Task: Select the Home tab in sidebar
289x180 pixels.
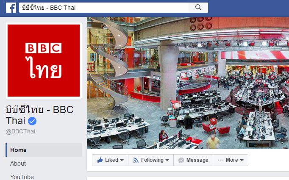Action: pyautogui.click(x=44, y=150)
